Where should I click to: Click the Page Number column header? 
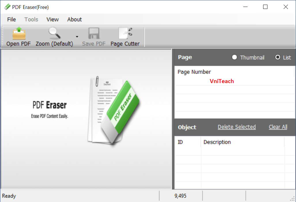(234, 72)
